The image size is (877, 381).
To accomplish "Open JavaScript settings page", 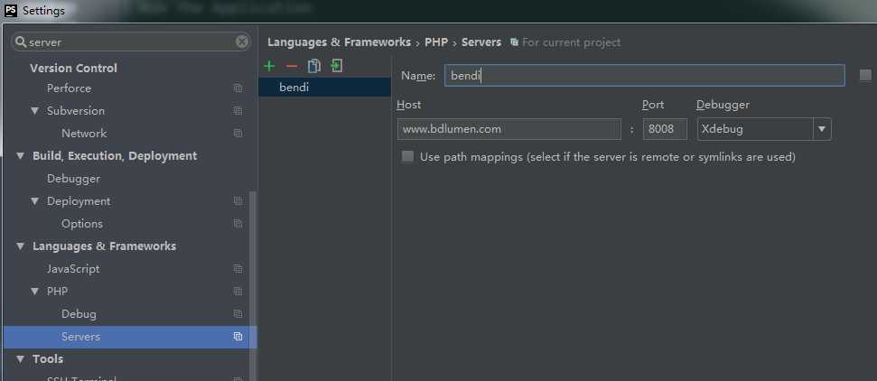I will (x=73, y=268).
